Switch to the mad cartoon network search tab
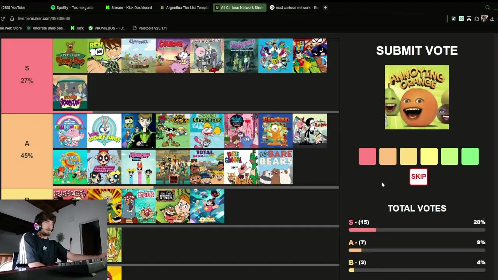498x280 pixels. click(295, 7)
